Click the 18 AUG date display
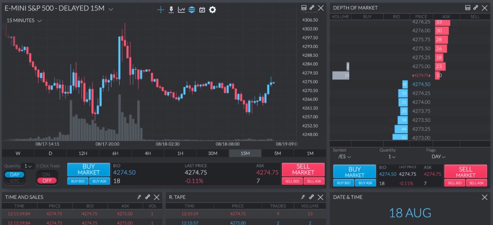The height and width of the screenshot is (225, 493). coord(410,213)
